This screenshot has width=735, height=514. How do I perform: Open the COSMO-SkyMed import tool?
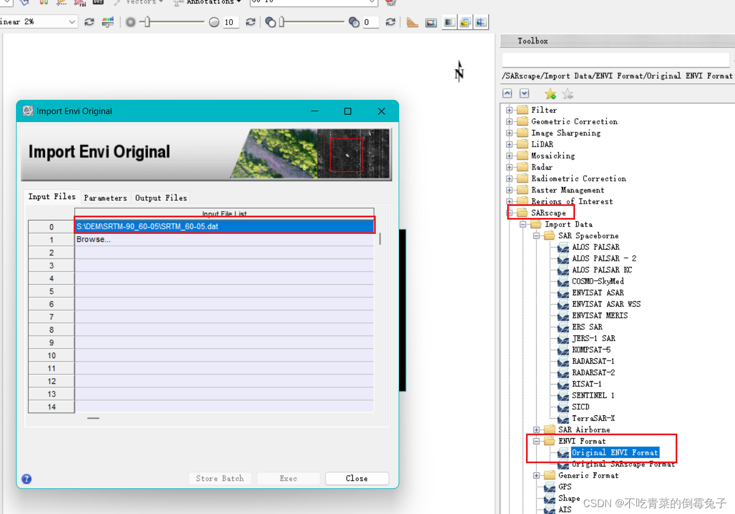click(x=598, y=281)
